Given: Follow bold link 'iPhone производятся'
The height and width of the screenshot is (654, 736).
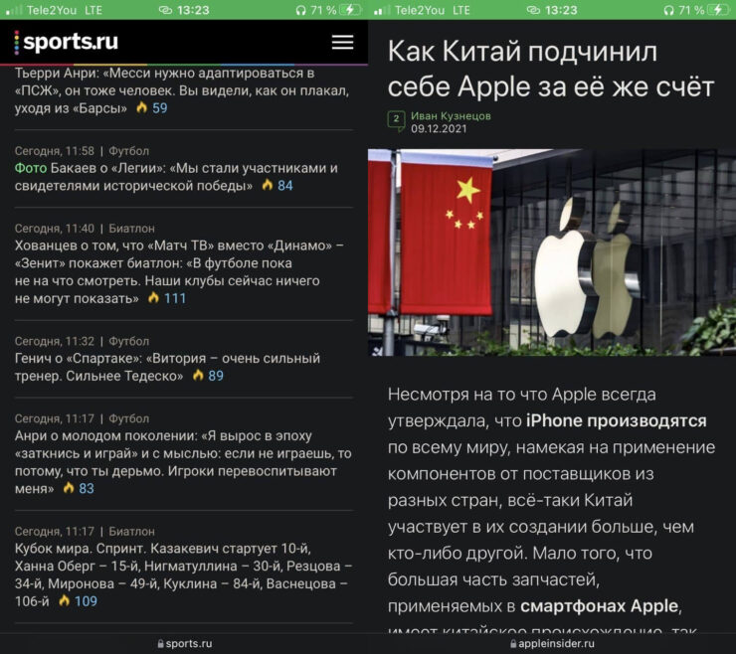Looking at the screenshot, I should pos(617,420).
